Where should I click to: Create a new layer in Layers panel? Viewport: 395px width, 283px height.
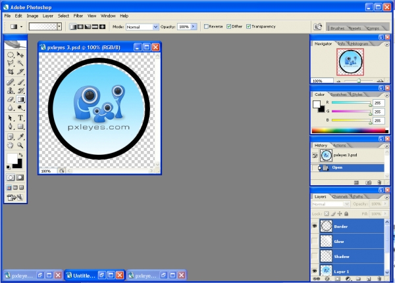(x=369, y=278)
